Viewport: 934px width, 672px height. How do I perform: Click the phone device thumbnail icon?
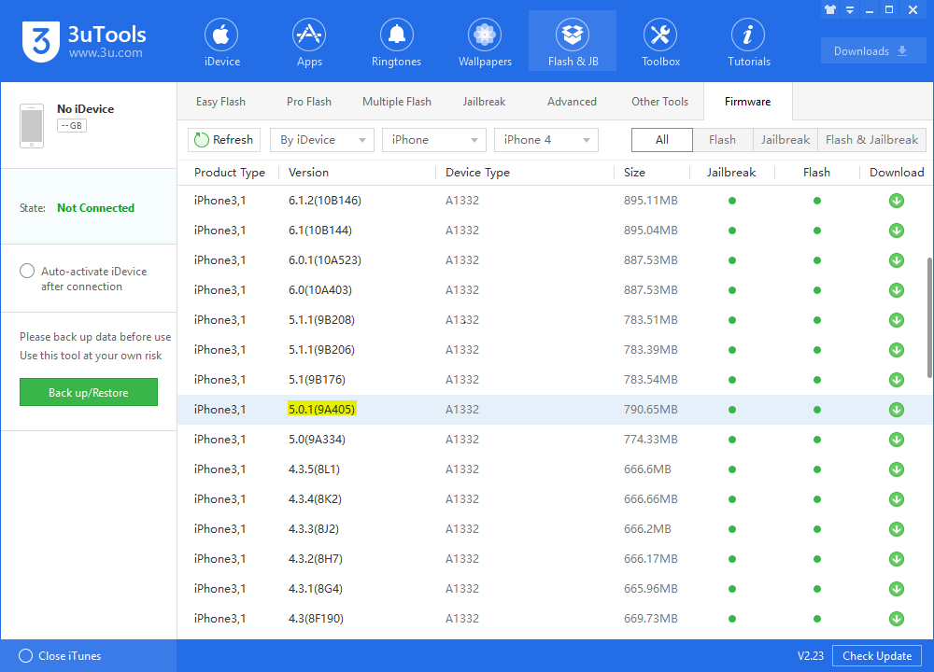(32, 126)
